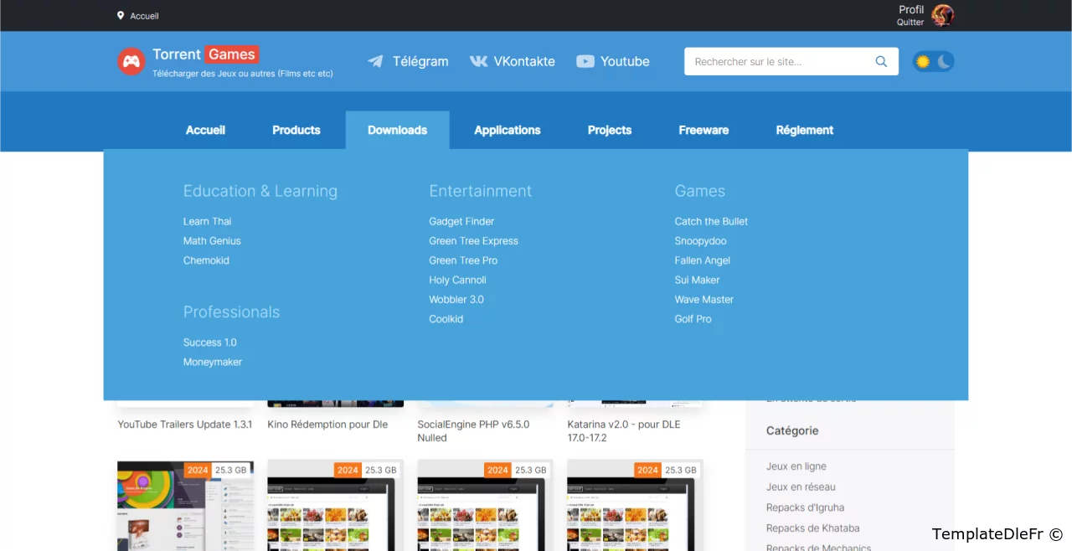
Task: Select Jeux en ligne category
Action: pyautogui.click(x=796, y=466)
